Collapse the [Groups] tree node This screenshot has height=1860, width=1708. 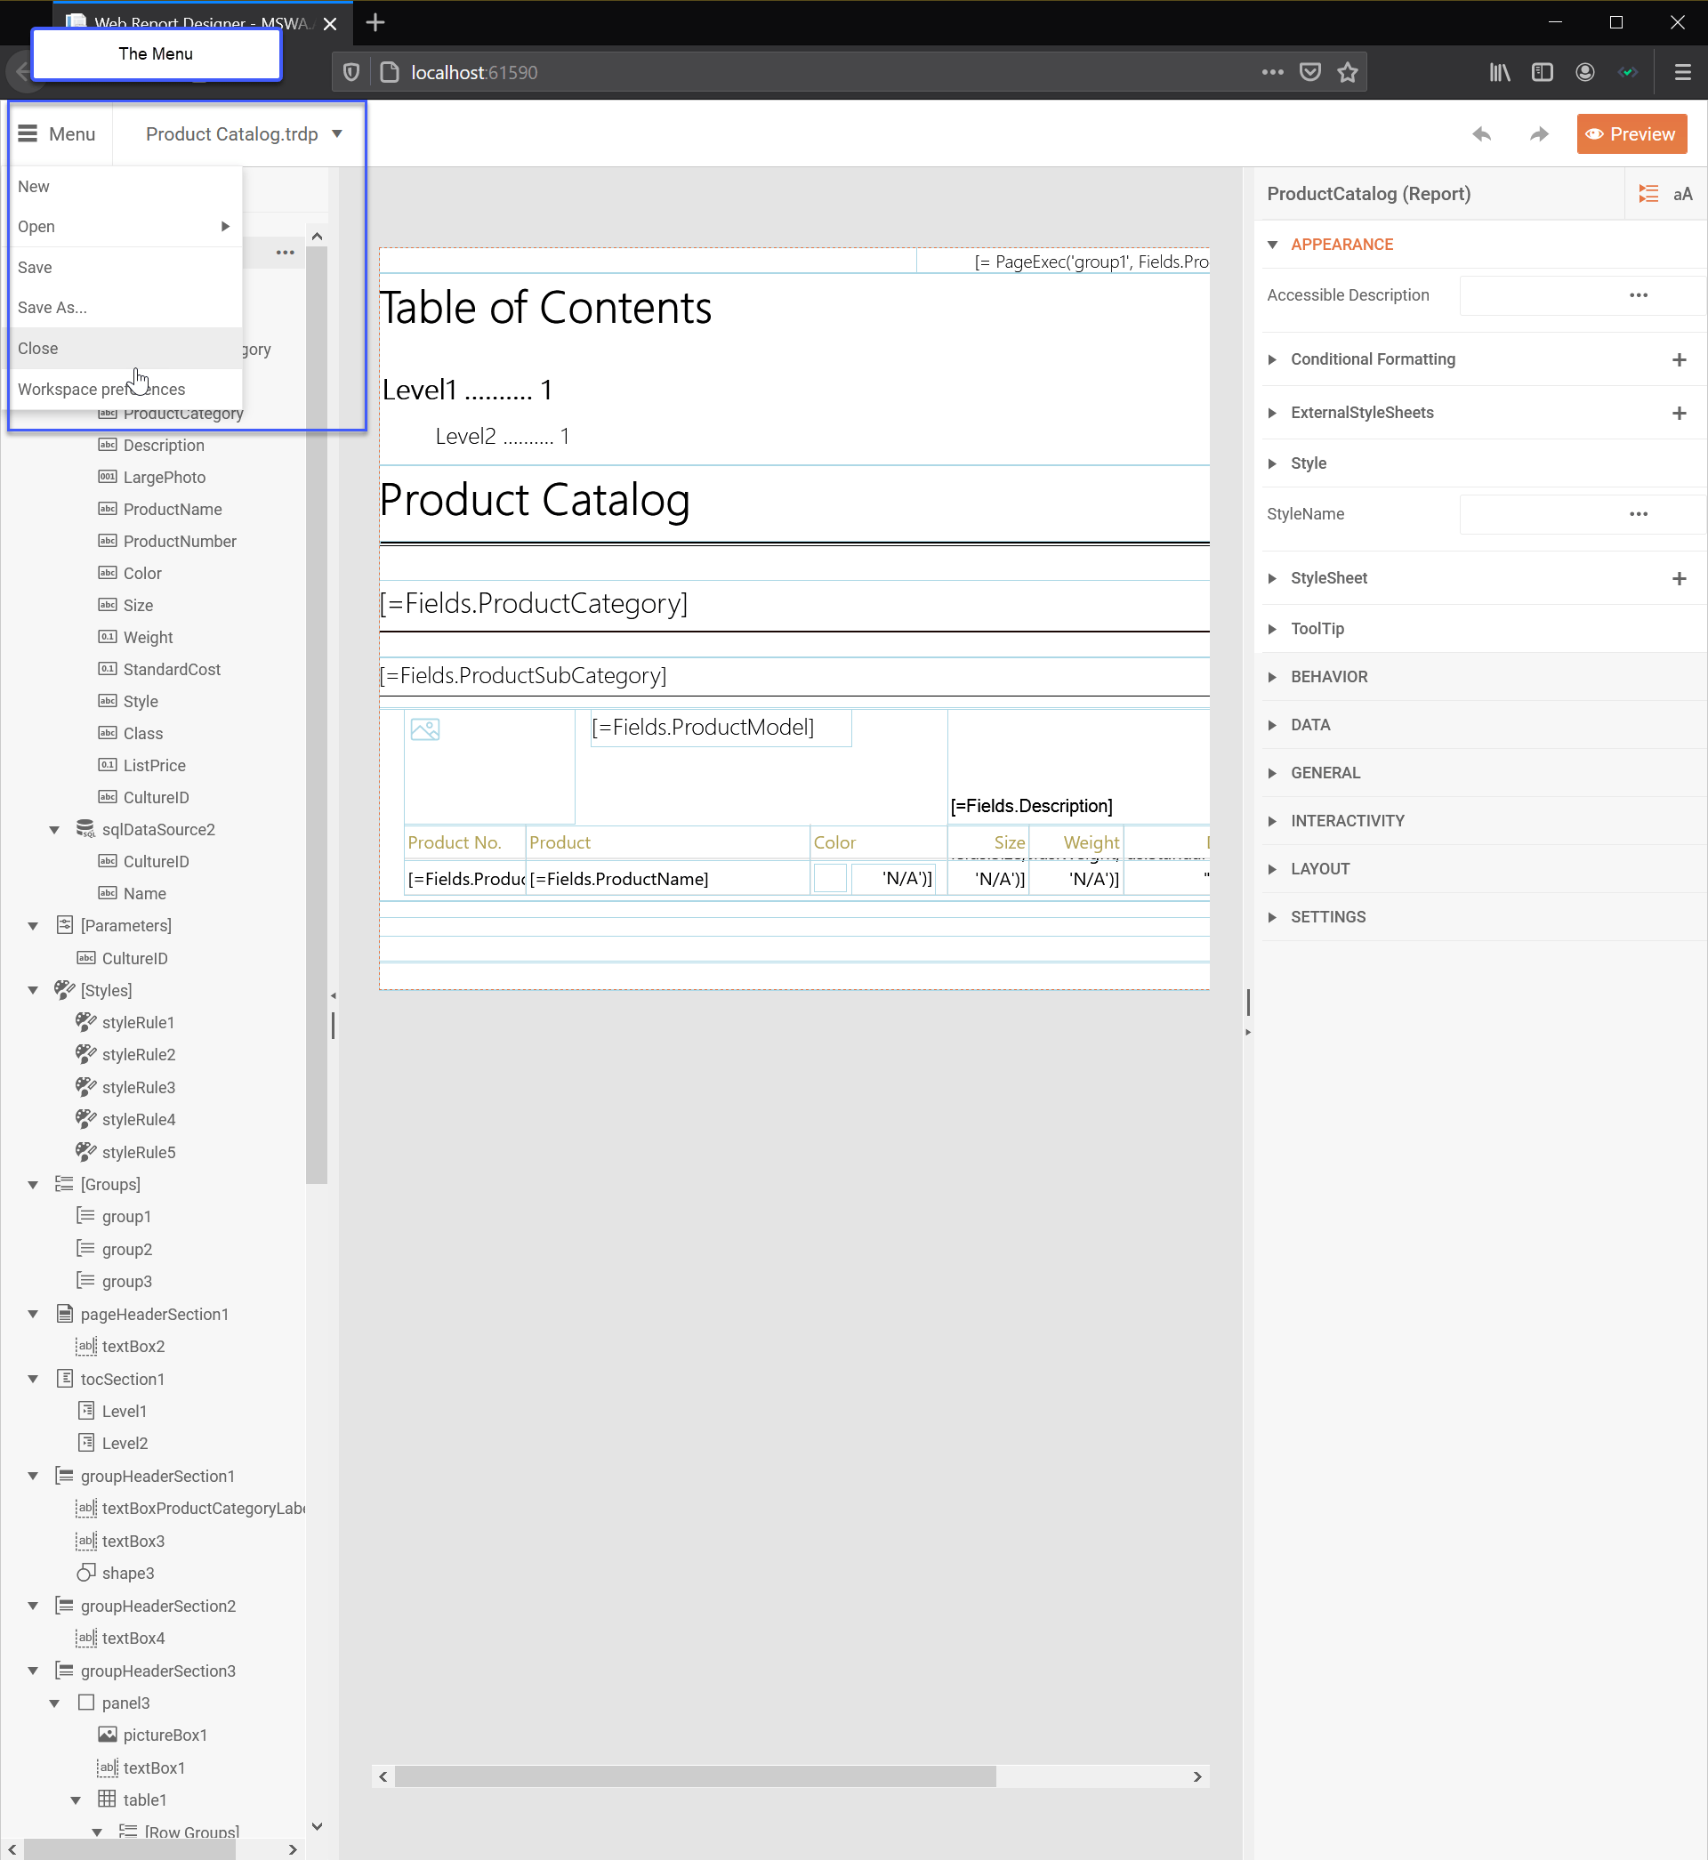[x=33, y=1184]
